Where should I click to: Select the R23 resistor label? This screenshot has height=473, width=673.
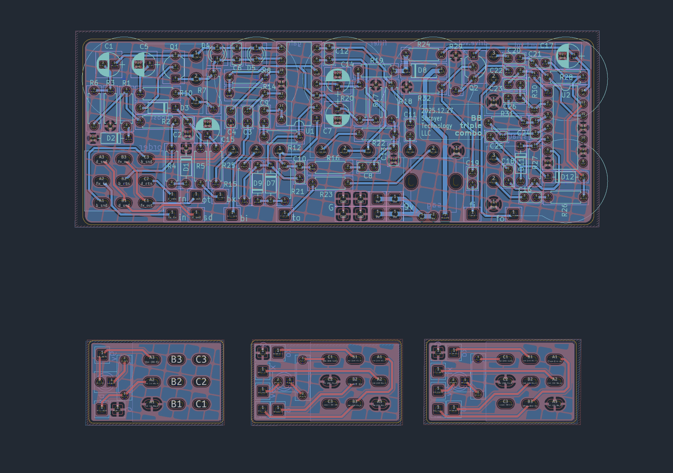click(x=326, y=195)
